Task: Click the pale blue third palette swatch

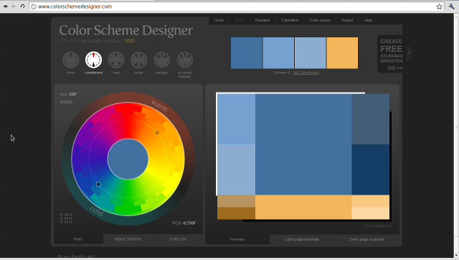Action: (311, 53)
